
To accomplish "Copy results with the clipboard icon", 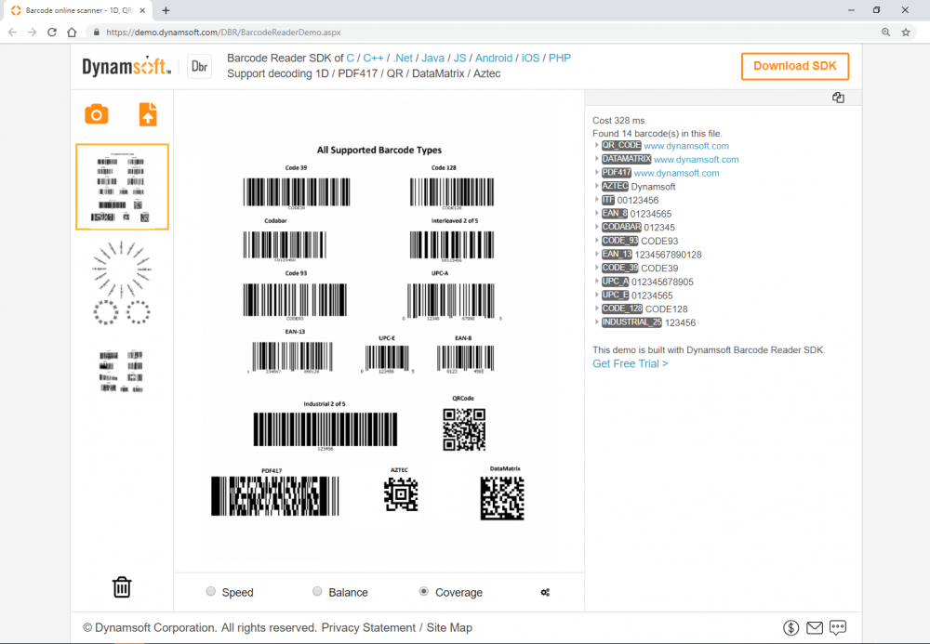I will (x=838, y=98).
